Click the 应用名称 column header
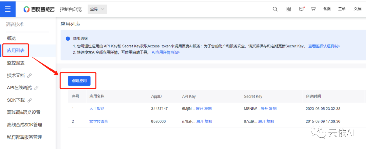This screenshot has width=366, height=149. (x=97, y=96)
